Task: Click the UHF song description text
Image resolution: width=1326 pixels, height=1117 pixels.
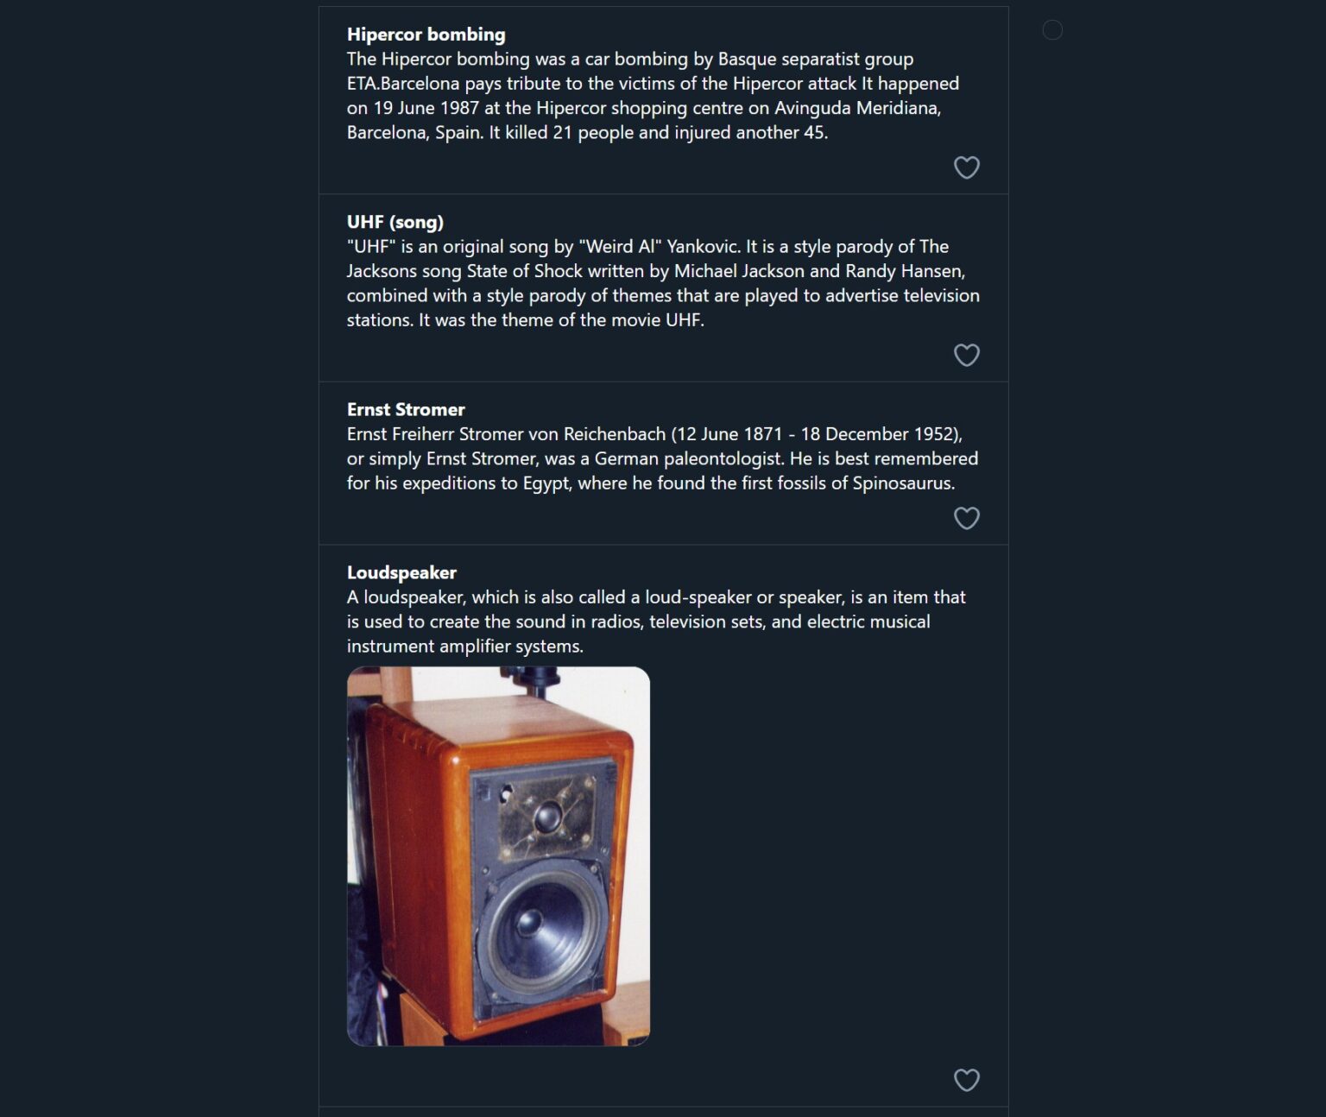Action: tap(662, 283)
